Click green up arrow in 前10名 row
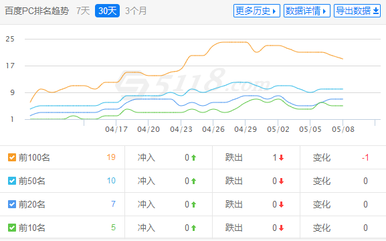Image resolution: width=386 pixels, height=241 pixels. click(194, 228)
